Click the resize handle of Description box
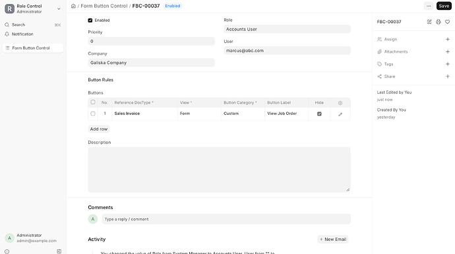The height and width of the screenshot is (254, 455). coord(348,189)
